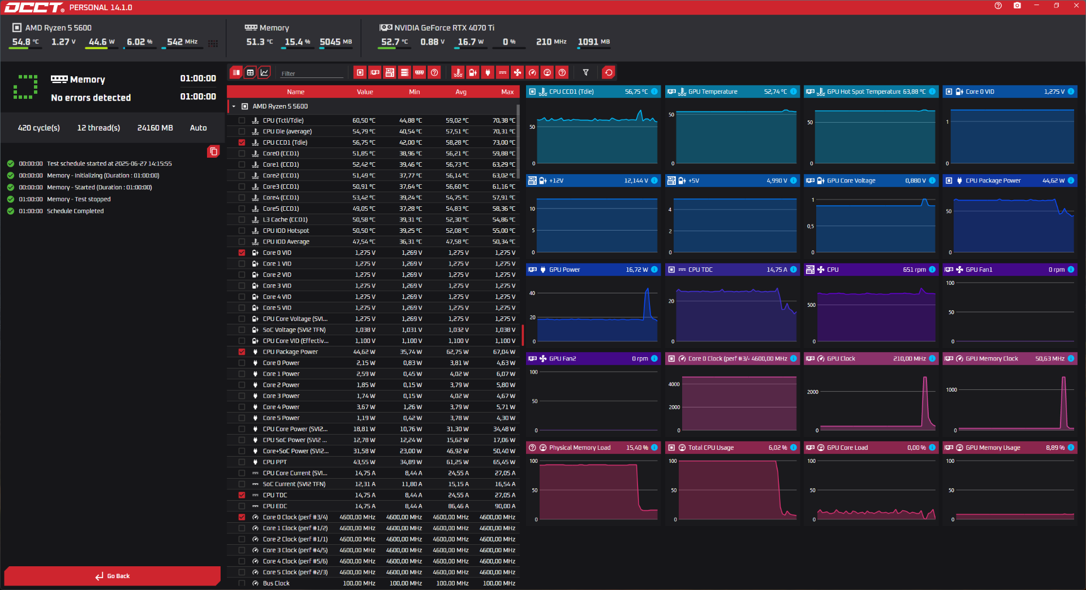Click the Go Back button
This screenshot has height=590, width=1086.
click(112, 576)
